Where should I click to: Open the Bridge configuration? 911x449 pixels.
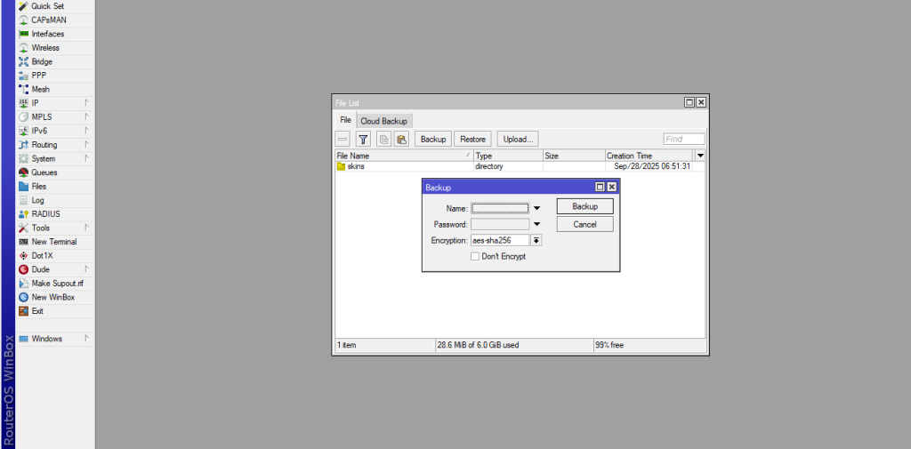point(42,62)
